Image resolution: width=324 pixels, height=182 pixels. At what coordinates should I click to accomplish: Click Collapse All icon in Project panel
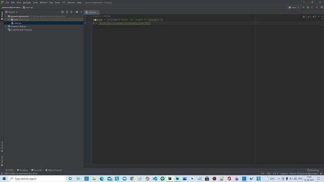(x=71, y=12)
